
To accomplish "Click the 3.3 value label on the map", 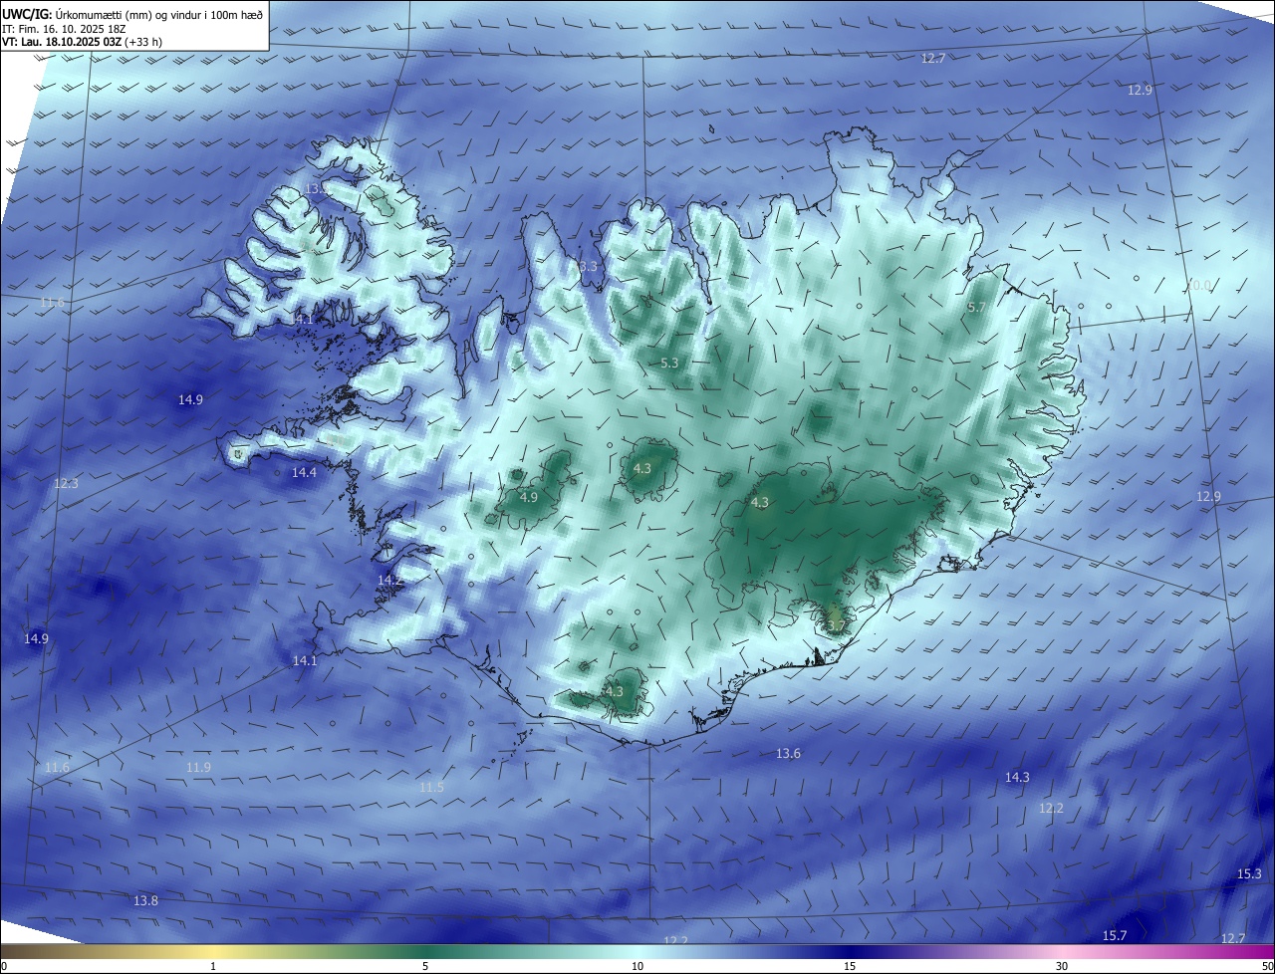I will coord(588,266).
